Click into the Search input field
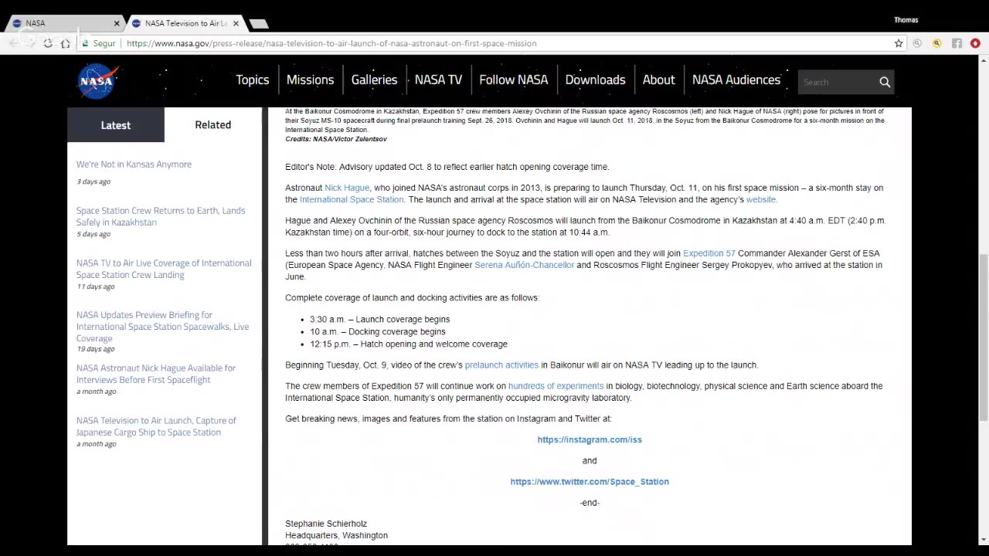The height and width of the screenshot is (556, 989). 838,82
